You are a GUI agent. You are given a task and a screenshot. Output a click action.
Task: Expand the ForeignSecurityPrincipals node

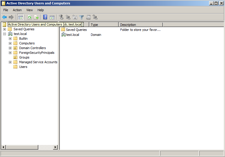coord(10,53)
